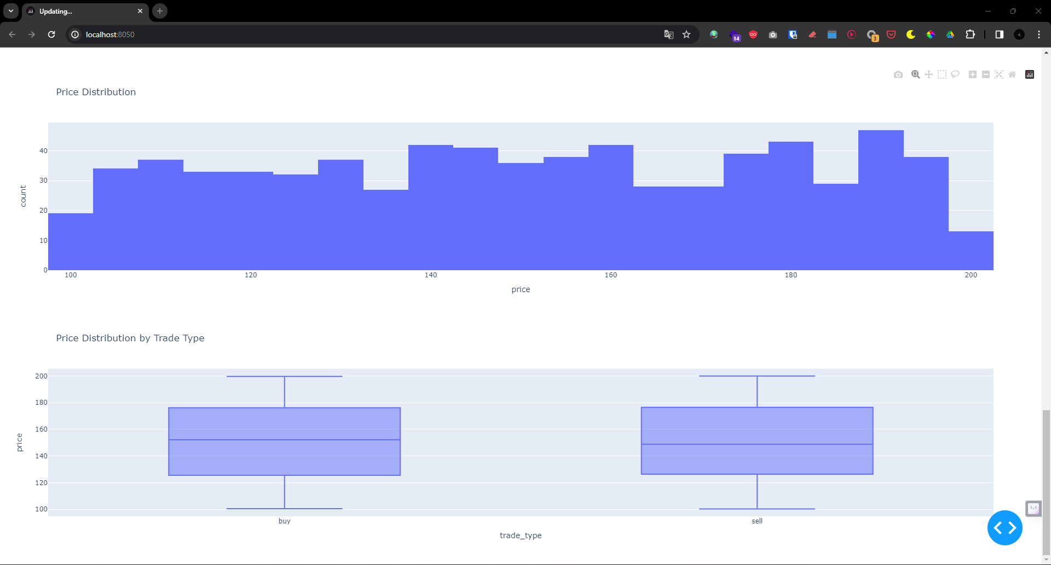This screenshot has width=1051, height=565.
Task: Open the gray camera screenshot extension
Action: coord(773,34)
